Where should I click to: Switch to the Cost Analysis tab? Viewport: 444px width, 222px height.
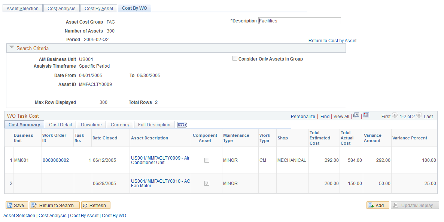click(61, 8)
